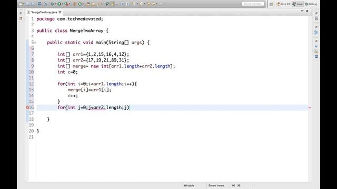Collapse the main method fold at line 5
Viewport: 337px width, 189px height.
pyautogui.click(x=35, y=43)
